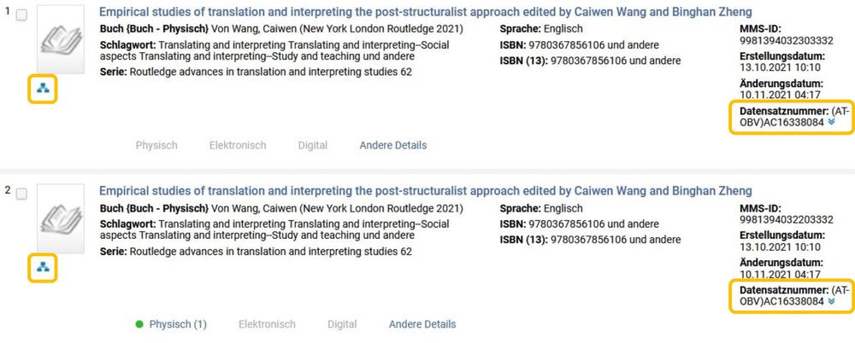The width and height of the screenshot is (855, 343).
Task: Expand Datensatznummer chevron in record 2
Action: [831, 301]
